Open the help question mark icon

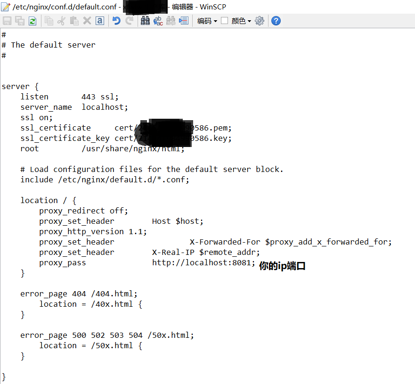276,21
